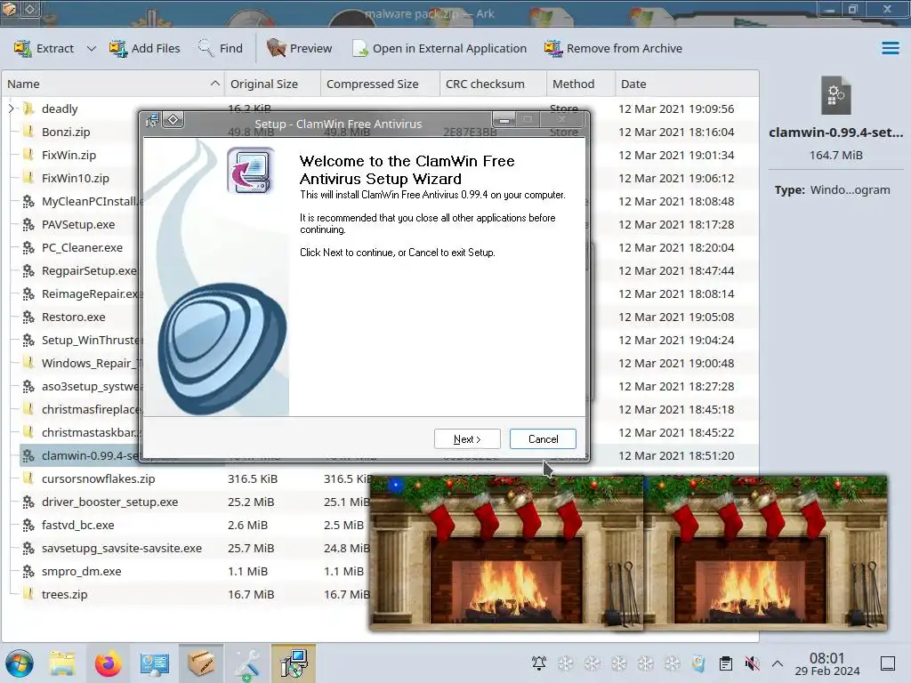Switch to ClamWin setup taskbar icon

tap(294, 663)
